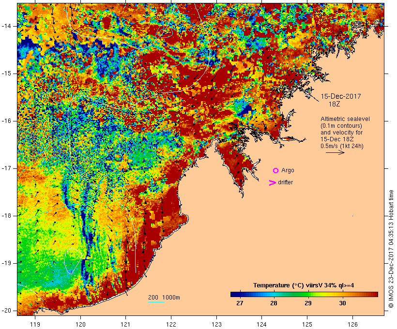Click the '-14' latitude axis label
Viewport: 397px width, 329px height.
click(x=6, y=26)
